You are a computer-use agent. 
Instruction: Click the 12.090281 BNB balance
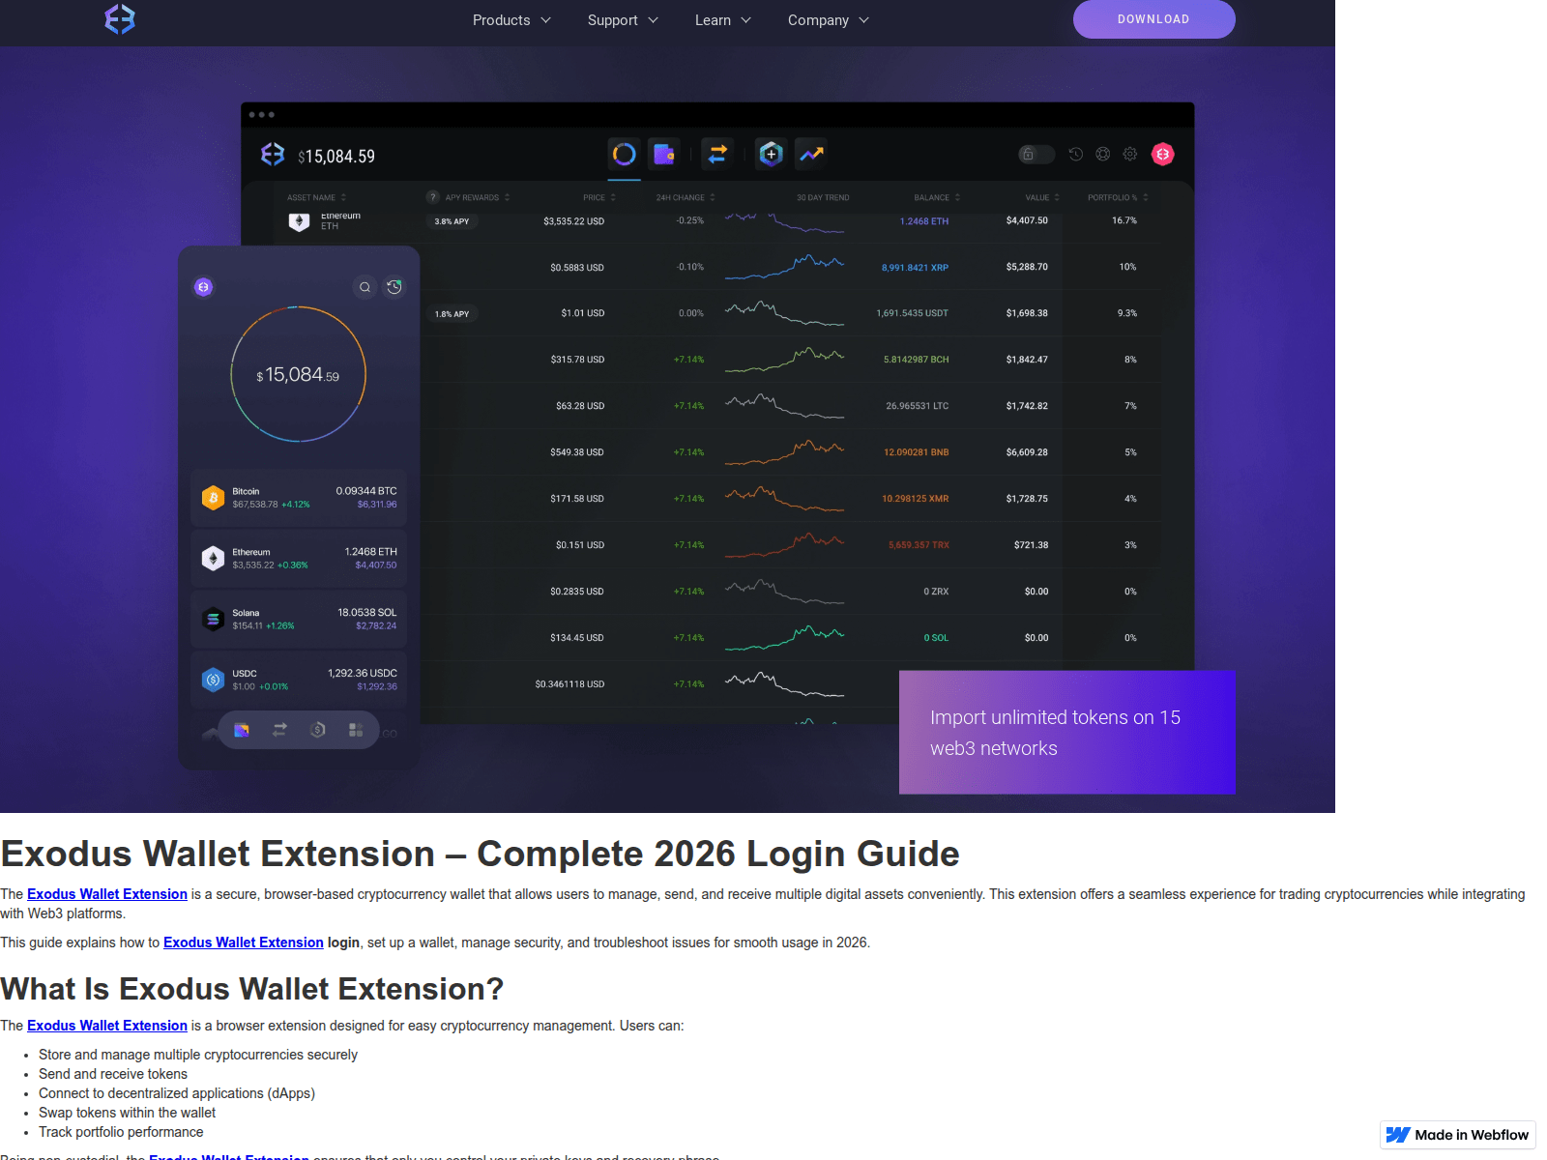click(x=916, y=452)
